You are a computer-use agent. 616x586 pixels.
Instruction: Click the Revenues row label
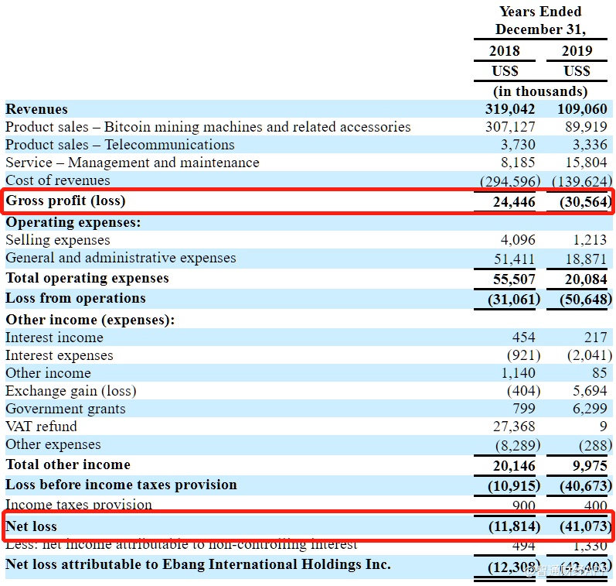pos(36,109)
